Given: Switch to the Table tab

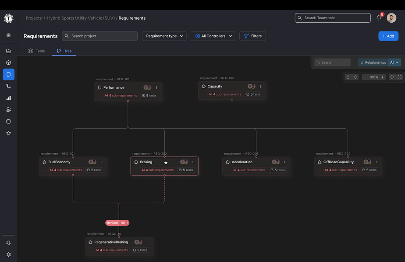Looking at the screenshot, I should pyautogui.click(x=36, y=51).
